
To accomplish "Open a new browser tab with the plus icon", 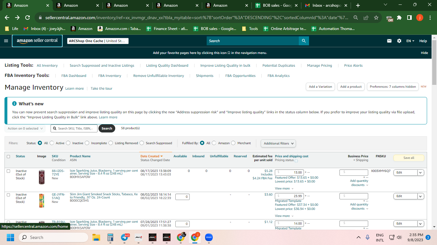I will pyautogui.click(x=358, y=5).
